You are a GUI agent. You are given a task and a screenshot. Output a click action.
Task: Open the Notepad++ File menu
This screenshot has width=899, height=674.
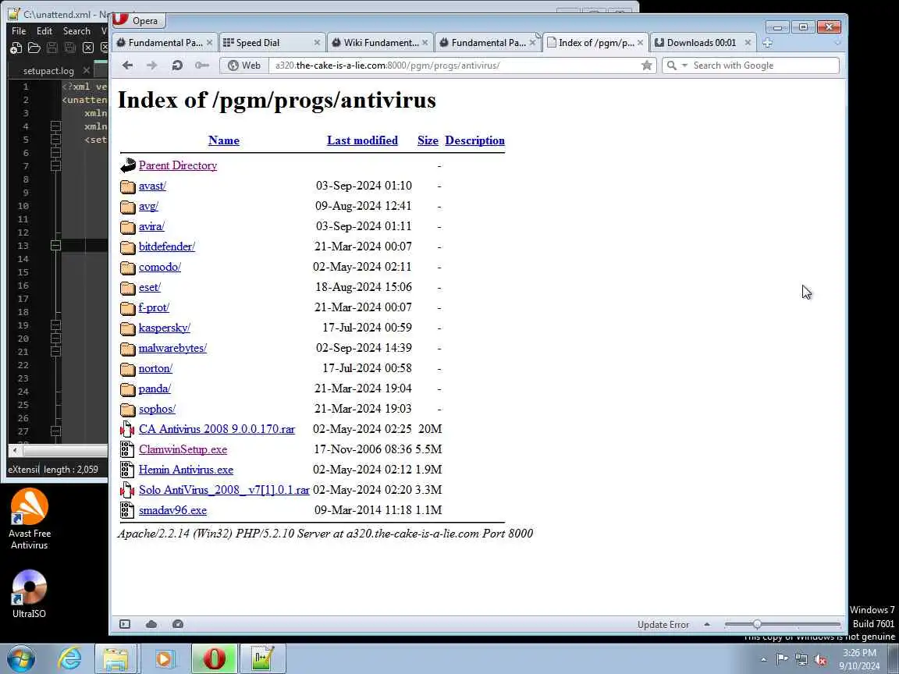point(19,31)
